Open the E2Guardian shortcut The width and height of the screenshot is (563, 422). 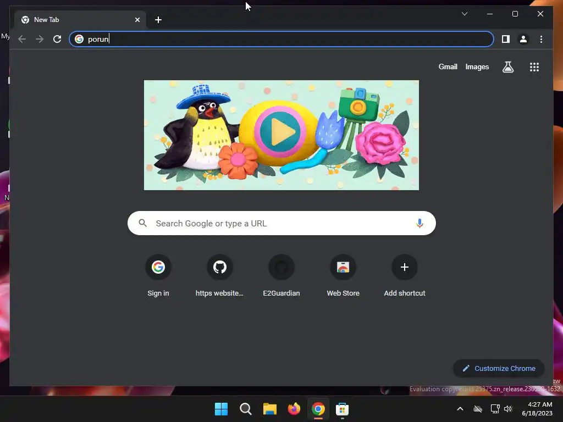coord(281,276)
